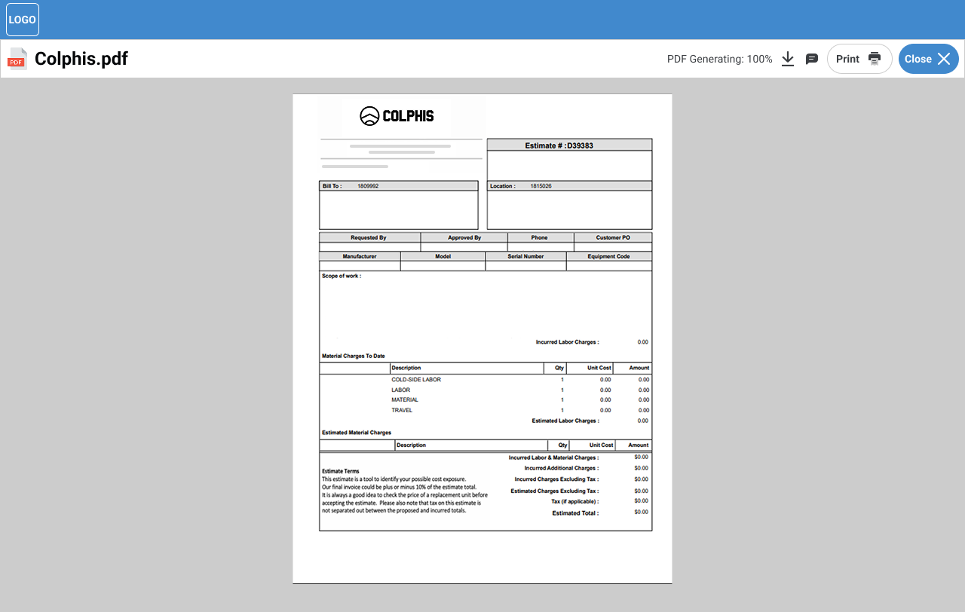Click the COLD-SIDE LABOR line item

[x=416, y=380]
